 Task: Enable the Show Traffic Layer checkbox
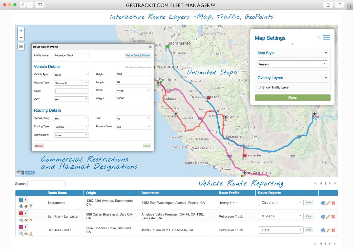coord(259,87)
